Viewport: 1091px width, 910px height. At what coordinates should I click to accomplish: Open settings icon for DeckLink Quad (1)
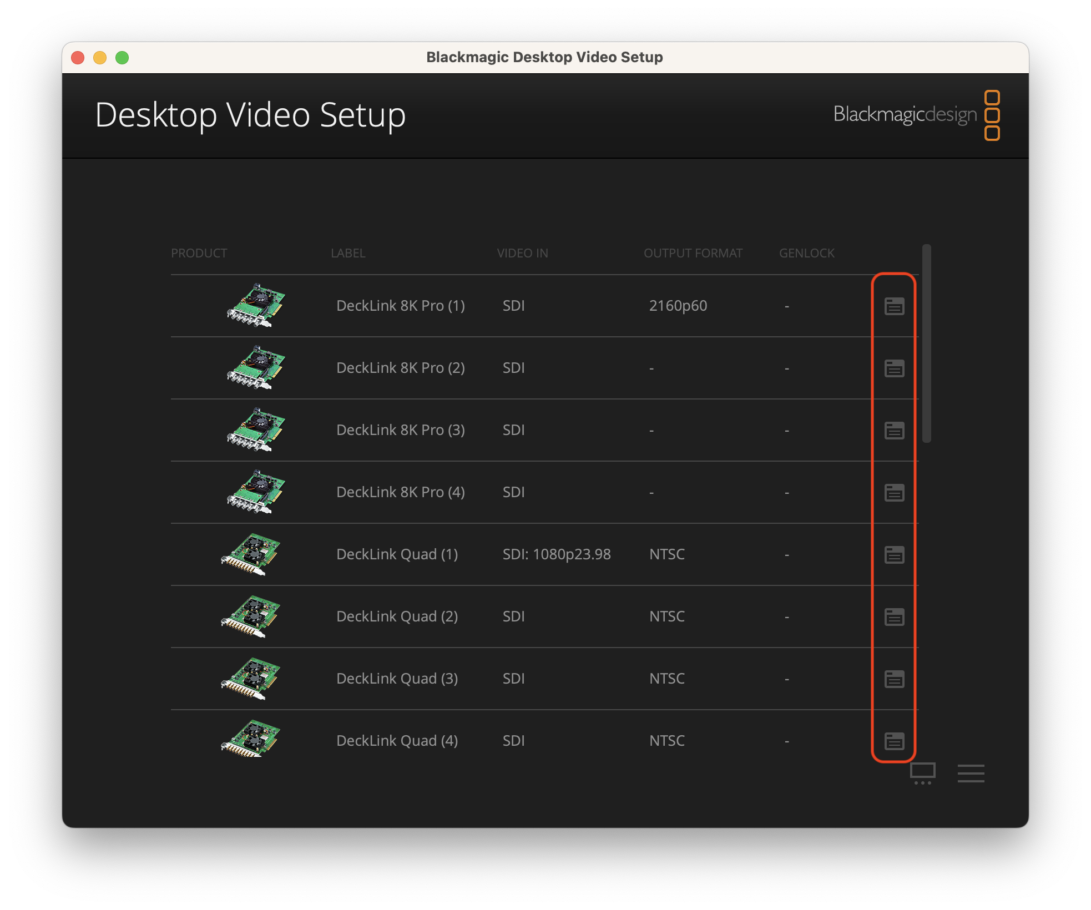(894, 554)
